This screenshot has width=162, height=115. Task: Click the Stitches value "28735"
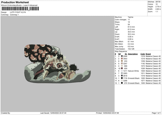pos(158,2)
